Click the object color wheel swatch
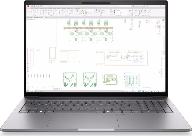Image resolution: width=192 pixels, height=136 pixels. 114,10
